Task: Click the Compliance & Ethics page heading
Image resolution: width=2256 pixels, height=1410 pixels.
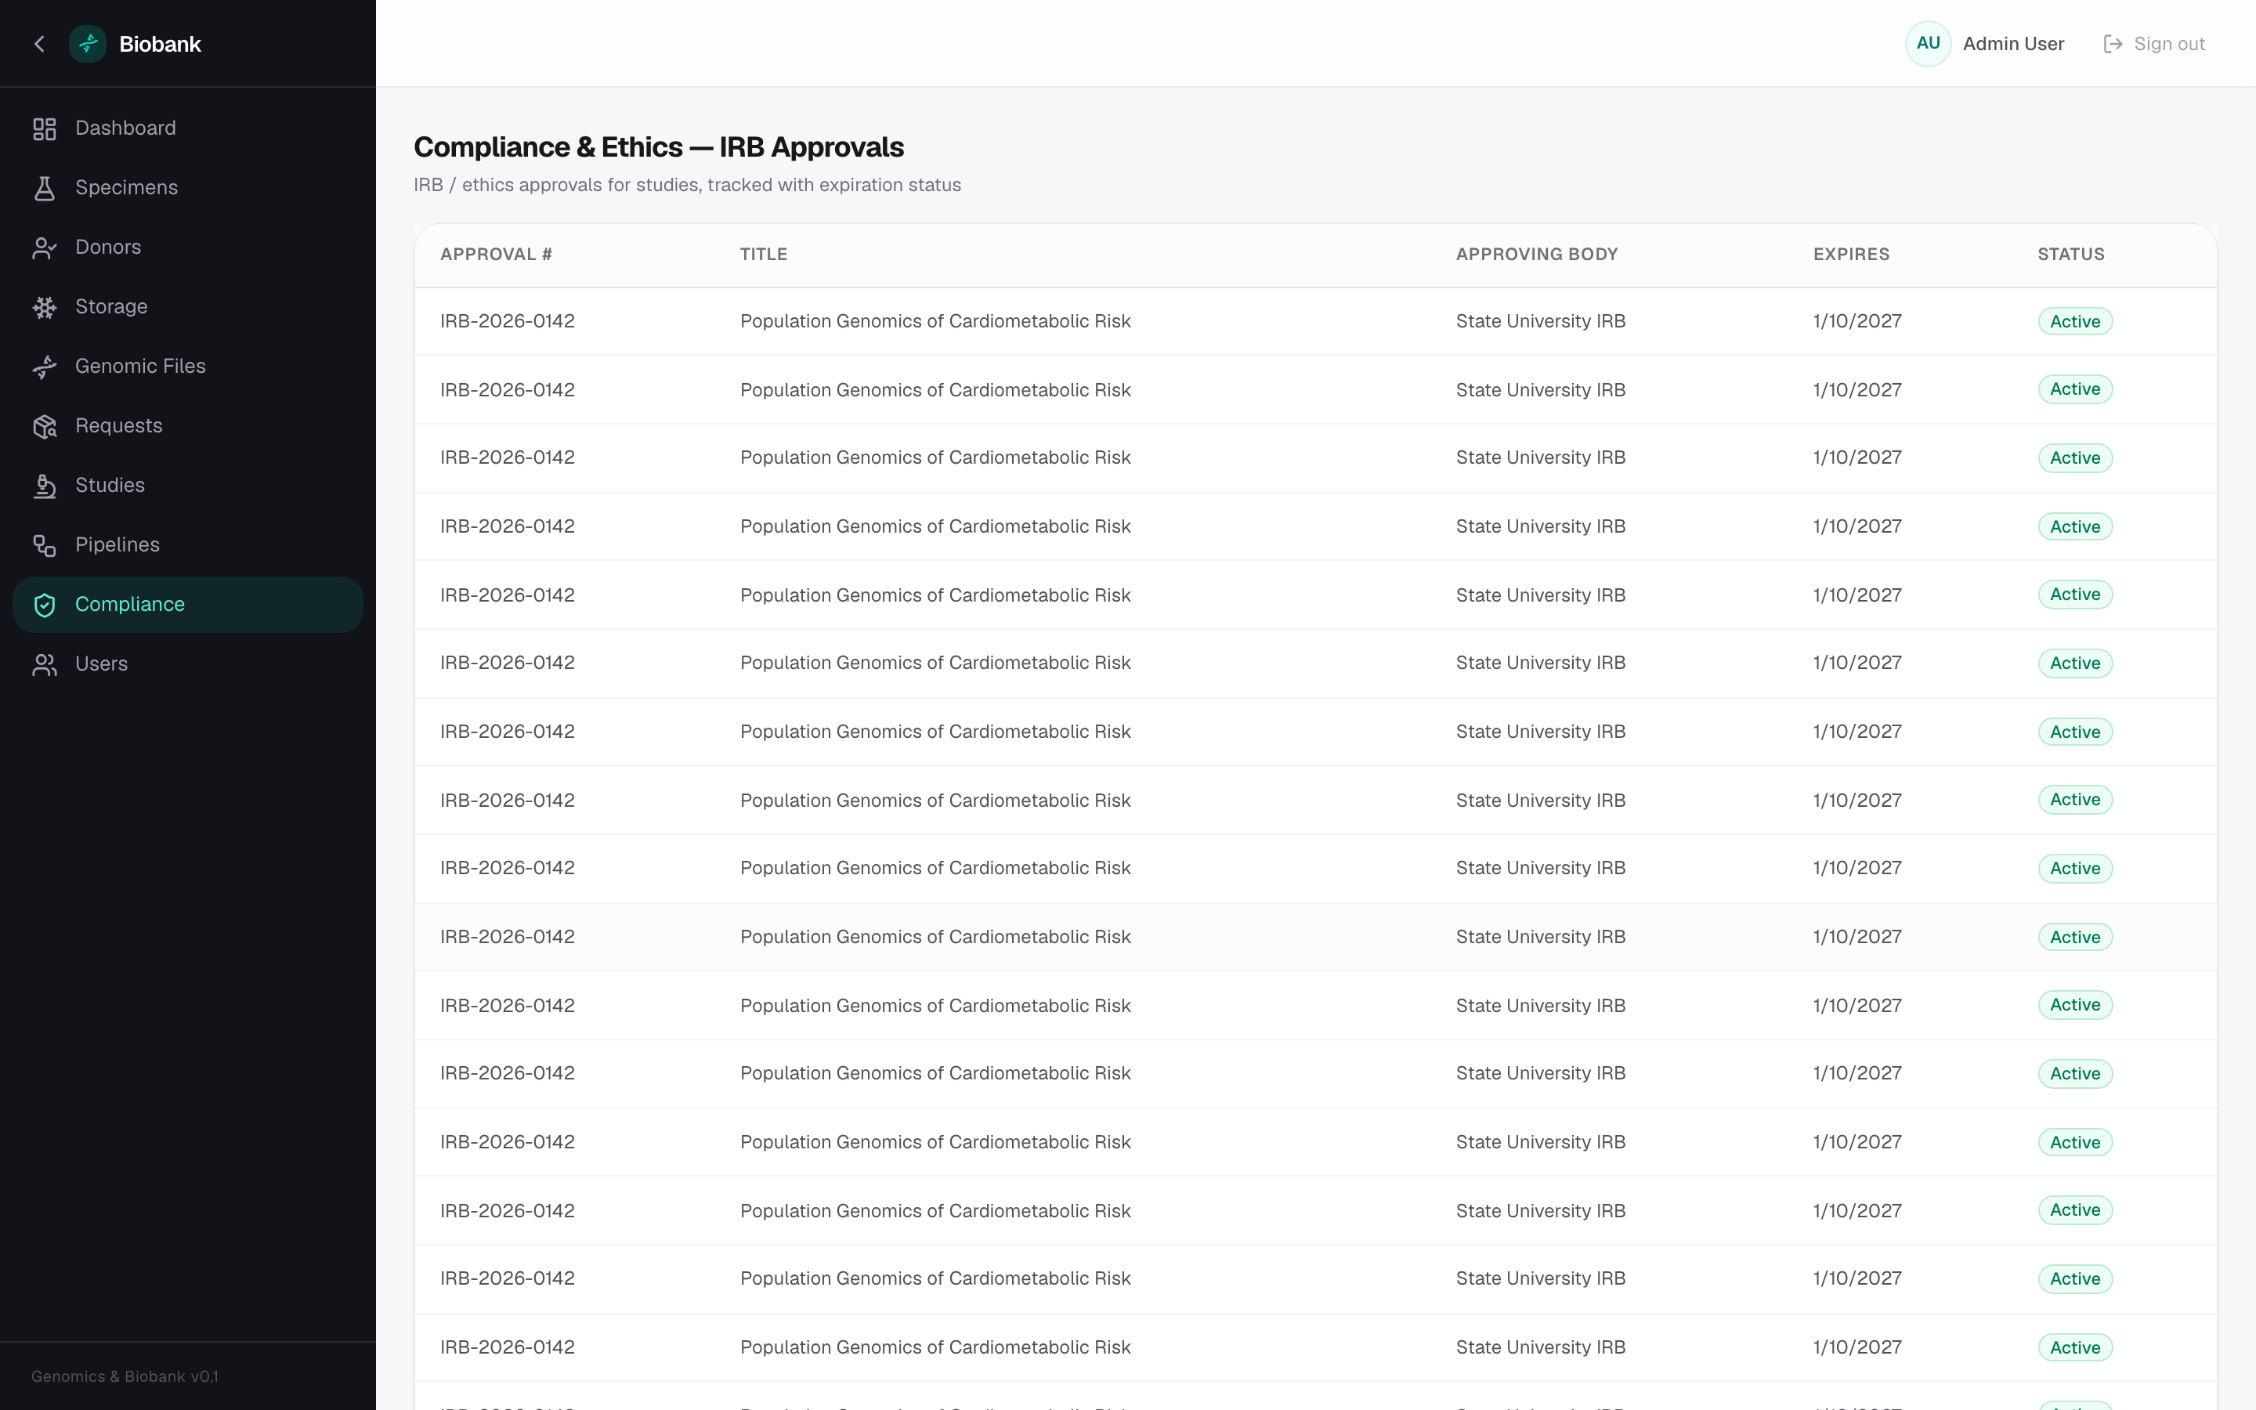Action: tap(658, 147)
